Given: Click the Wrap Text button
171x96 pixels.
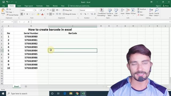Looking at the screenshot, I should 67,10.
